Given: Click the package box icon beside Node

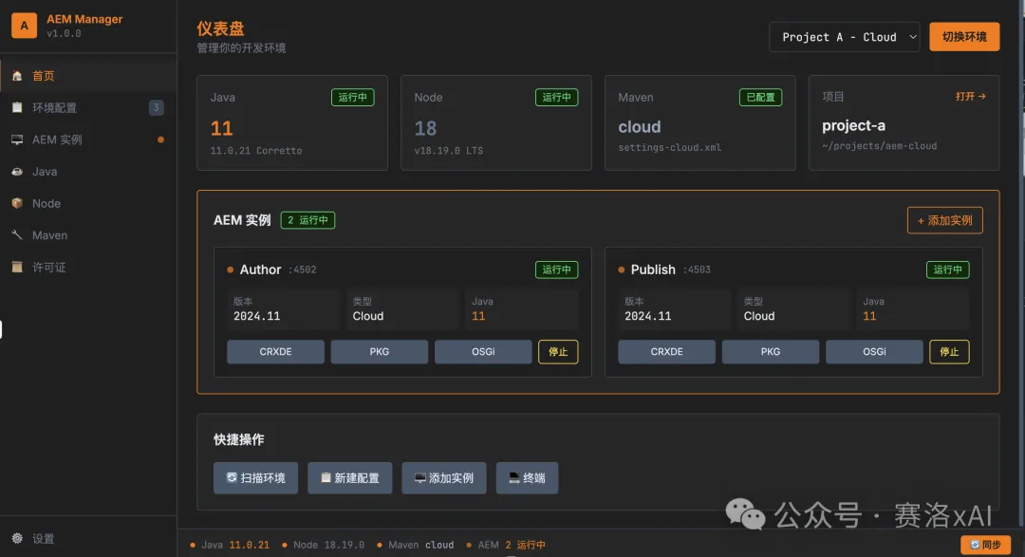Looking at the screenshot, I should pos(17,203).
